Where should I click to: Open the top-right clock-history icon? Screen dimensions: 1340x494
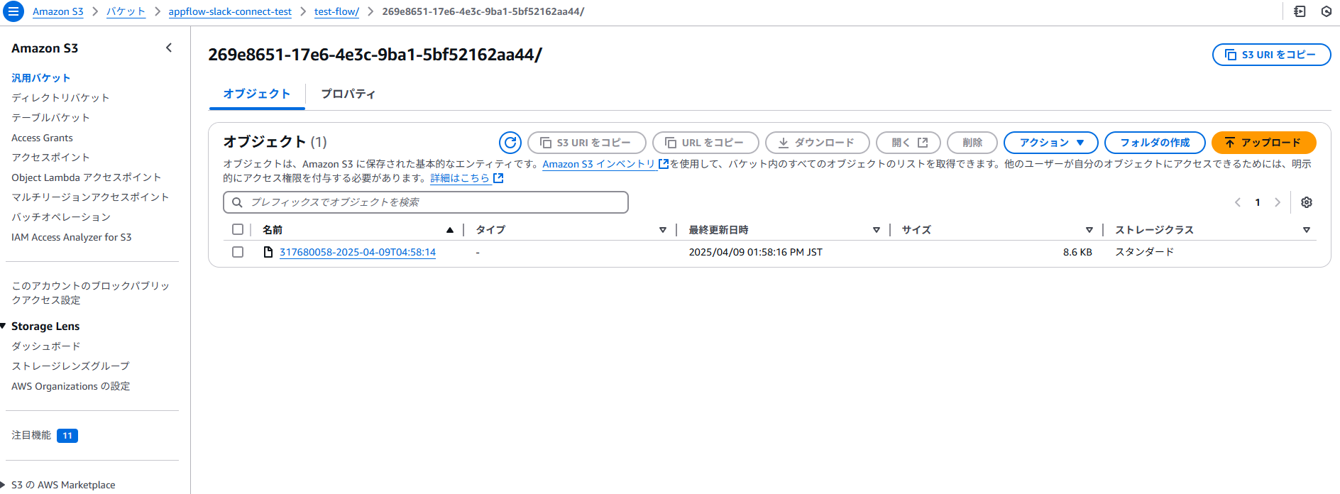point(1326,11)
